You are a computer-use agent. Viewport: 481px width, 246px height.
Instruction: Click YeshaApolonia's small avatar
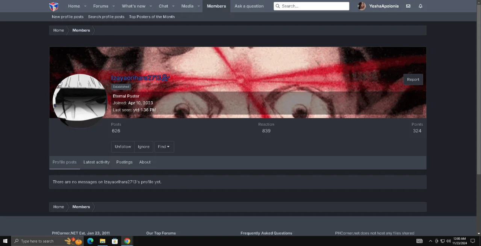point(362,6)
